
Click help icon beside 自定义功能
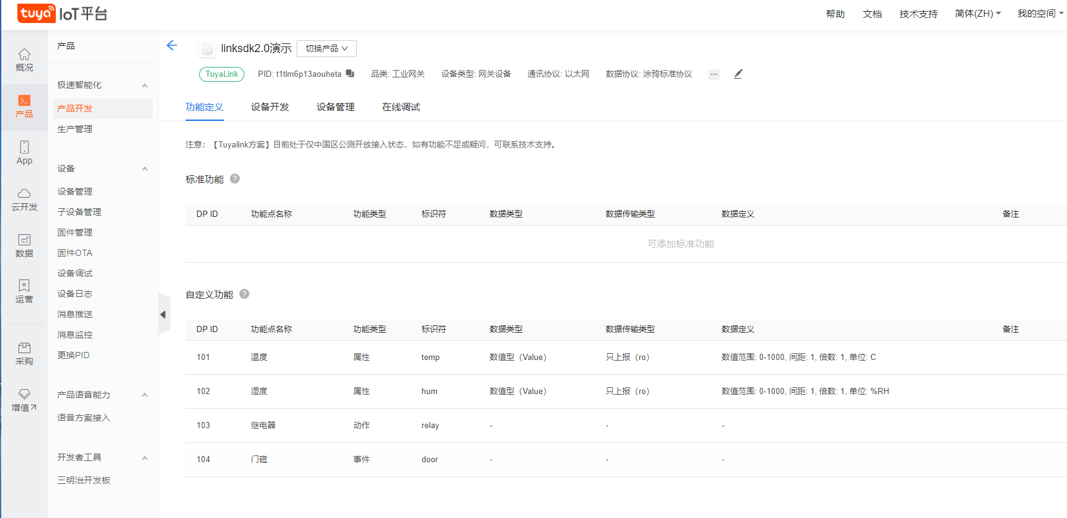pyautogui.click(x=244, y=294)
